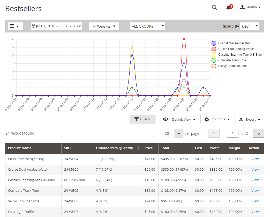Click the current page number field
270x217 pixels.
point(233,133)
